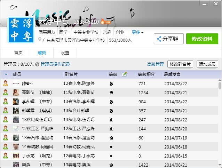The width and height of the screenshot is (222, 168).
Task: Open the 管理员操作记录 link
Action: 55,64
